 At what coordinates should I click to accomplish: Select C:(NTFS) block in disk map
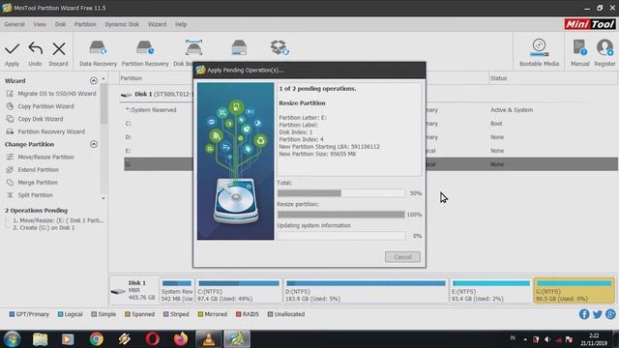coord(239,290)
